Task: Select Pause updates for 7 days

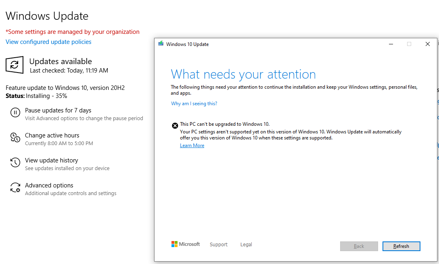Action: [x=58, y=110]
